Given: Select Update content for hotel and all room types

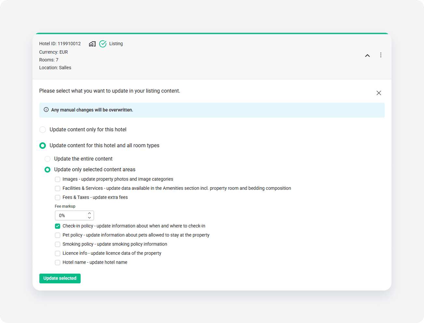Looking at the screenshot, I should coord(43,146).
